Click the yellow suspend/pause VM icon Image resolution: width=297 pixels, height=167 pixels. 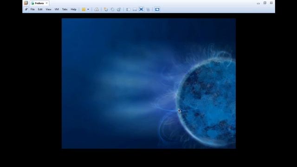(x=84, y=9)
